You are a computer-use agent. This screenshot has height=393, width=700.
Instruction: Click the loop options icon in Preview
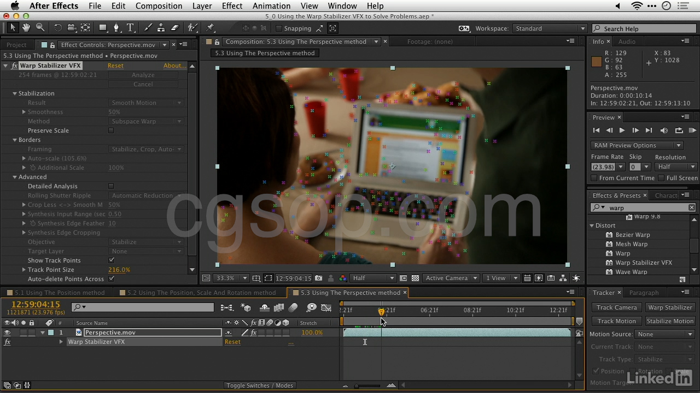(x=679, y=130)
